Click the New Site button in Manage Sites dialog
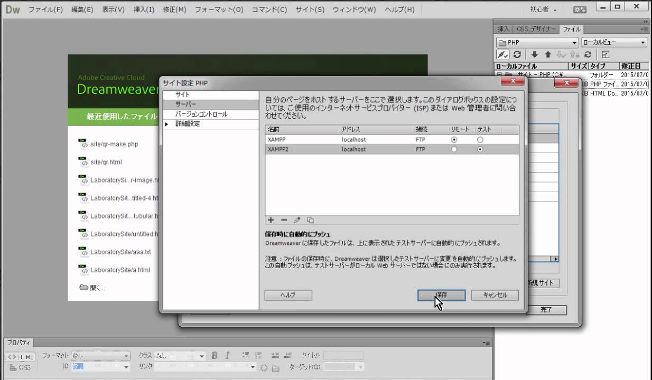The image size is (652, 380). (x=543, y=283)
